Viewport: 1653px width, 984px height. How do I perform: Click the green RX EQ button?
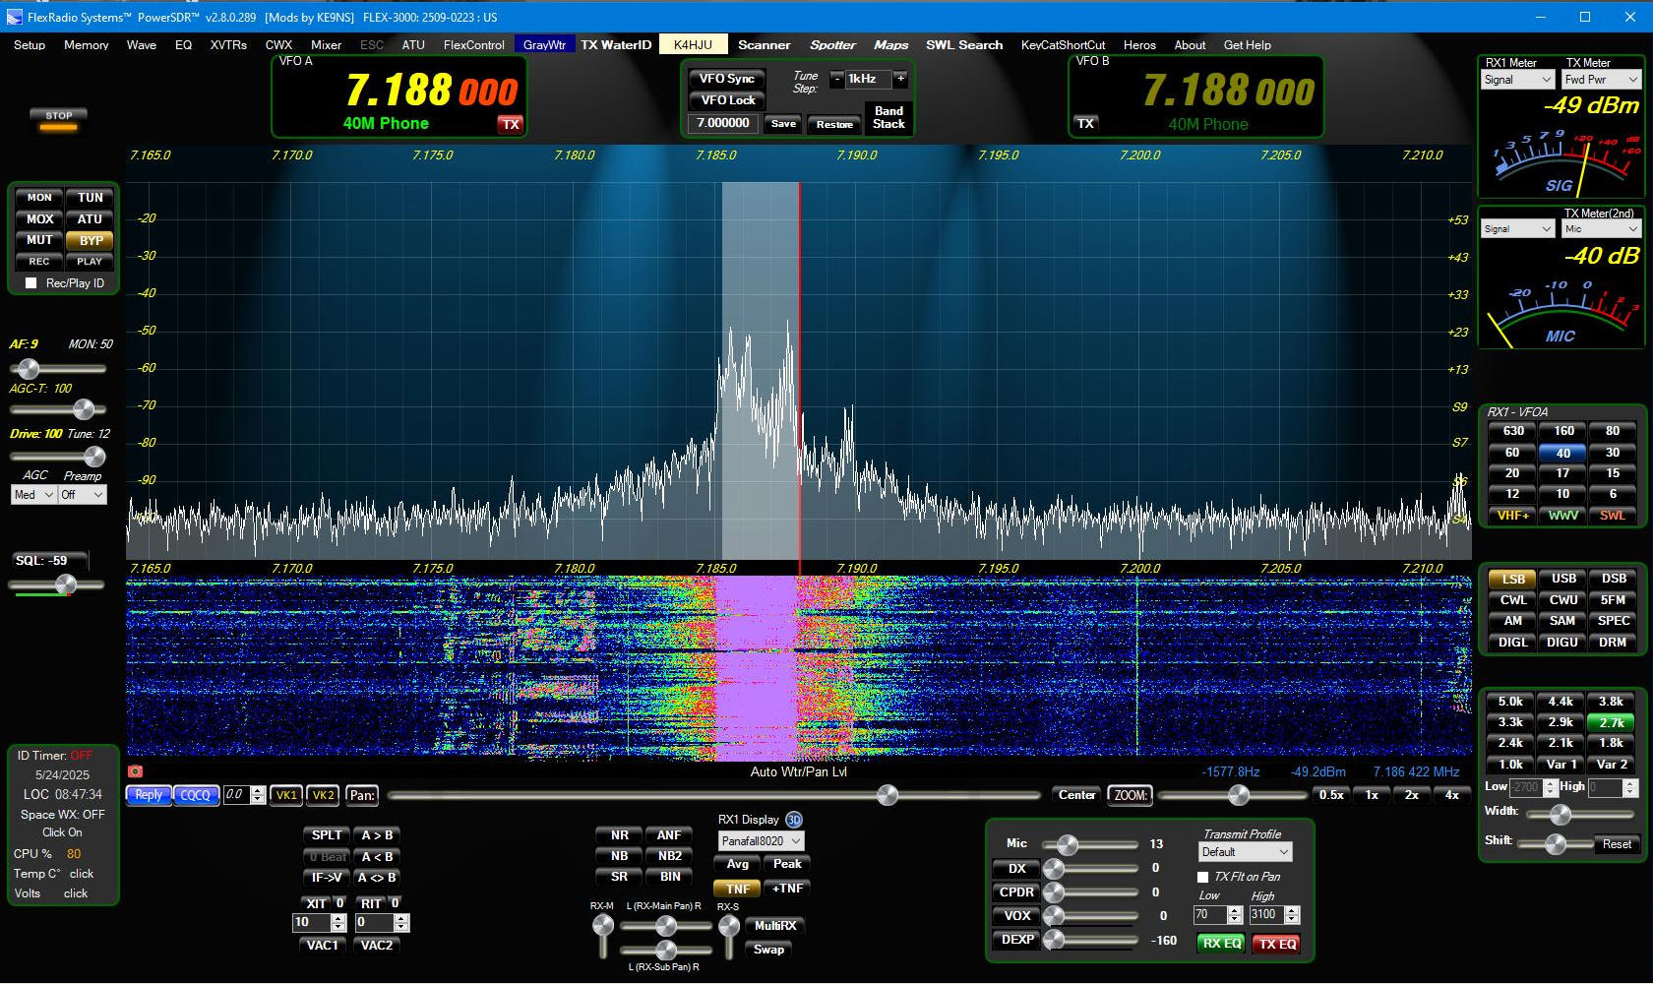coord(1221,943)
